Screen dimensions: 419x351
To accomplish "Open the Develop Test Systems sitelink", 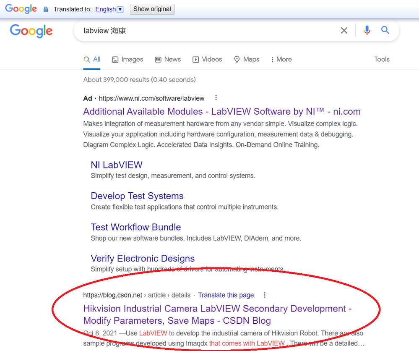I will tap(137, 196).
